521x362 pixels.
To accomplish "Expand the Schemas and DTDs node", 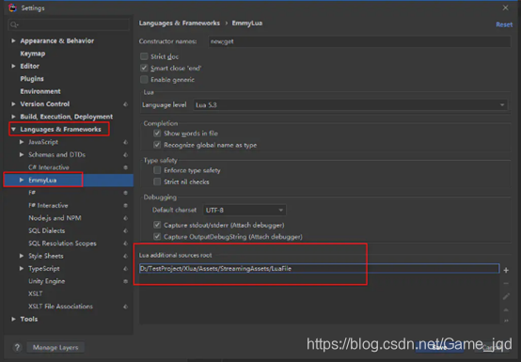I will pos(22,154).
